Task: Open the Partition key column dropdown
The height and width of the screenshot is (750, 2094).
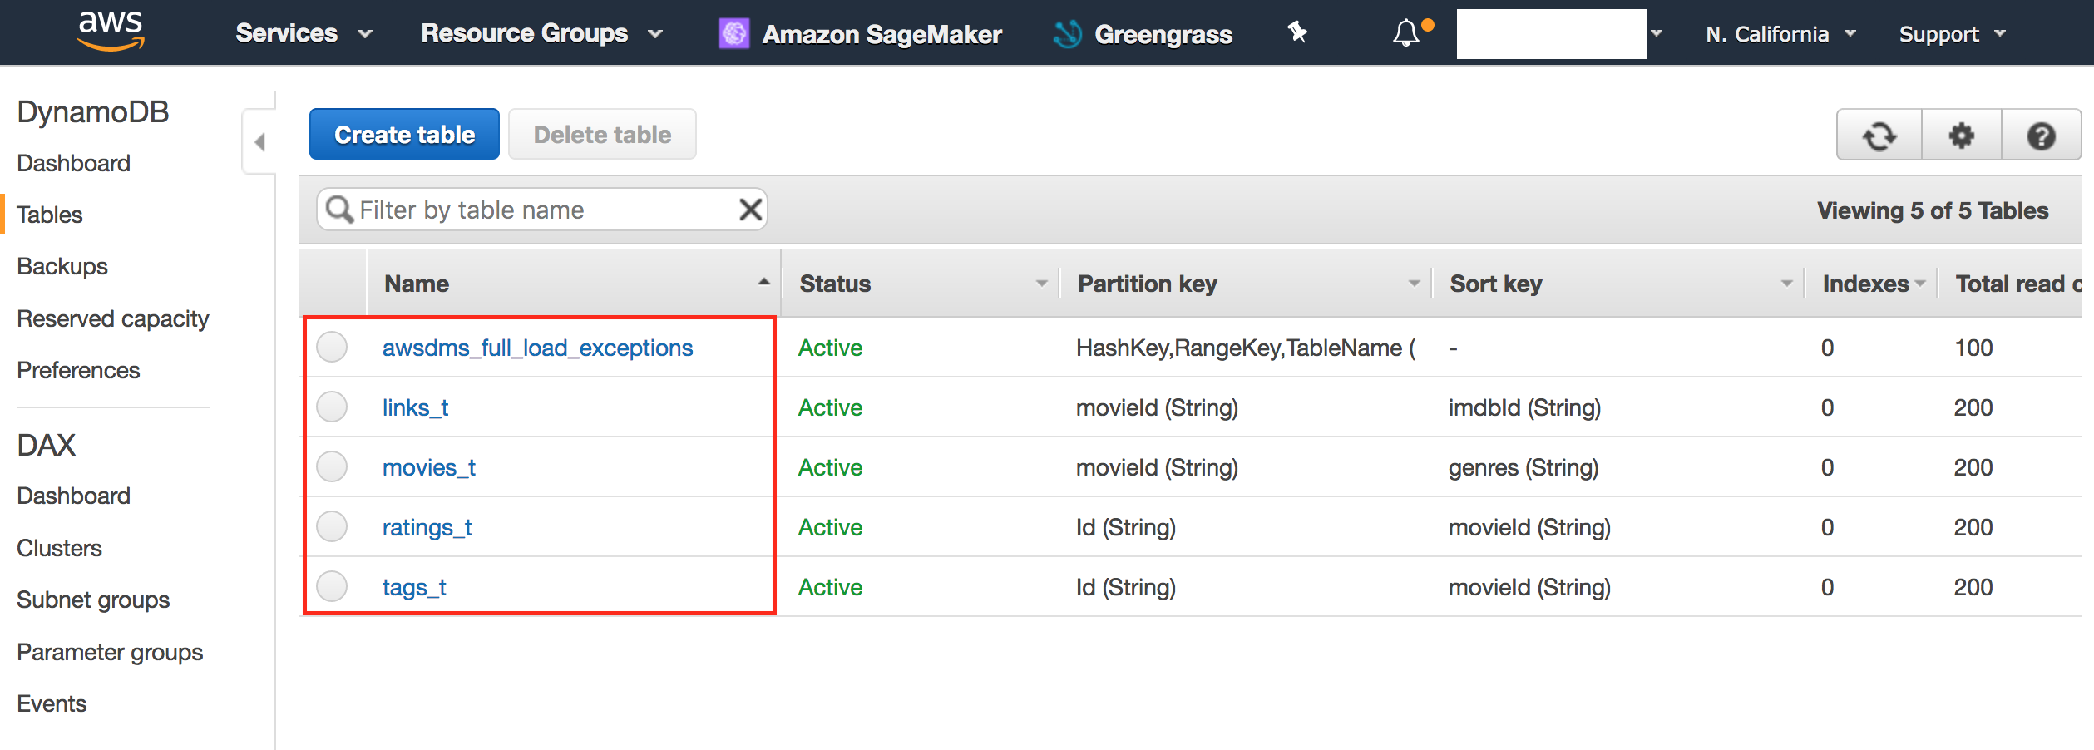Action: 1415,284
